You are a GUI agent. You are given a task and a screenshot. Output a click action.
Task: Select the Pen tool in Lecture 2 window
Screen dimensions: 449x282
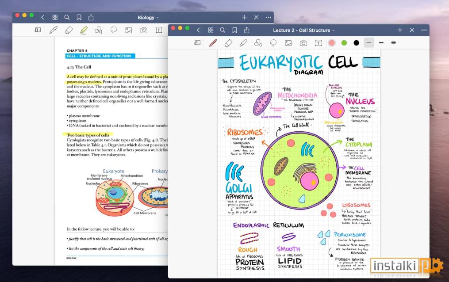213,43
